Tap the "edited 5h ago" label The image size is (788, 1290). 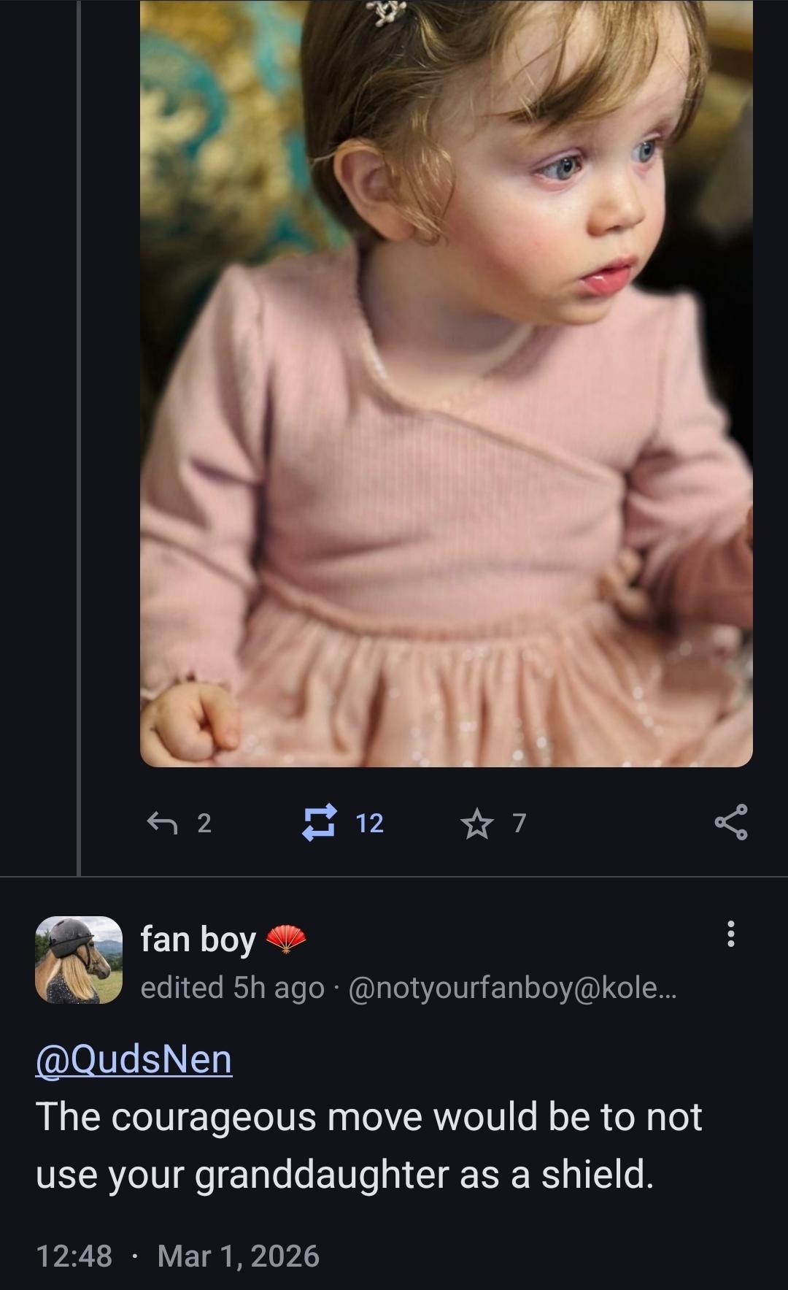point(232,987)
